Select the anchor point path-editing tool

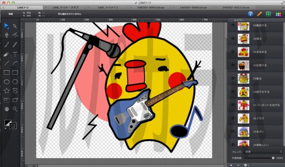pyautogui.click(x=15, y=35)
